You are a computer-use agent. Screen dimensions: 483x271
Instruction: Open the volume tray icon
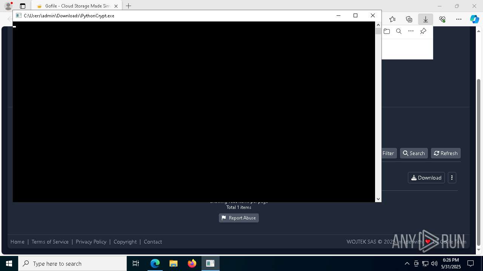pos(434,263)
